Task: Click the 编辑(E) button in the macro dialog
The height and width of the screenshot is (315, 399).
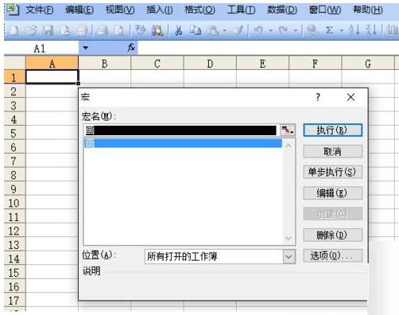Action: pyautogui.click(x=332, y=193)
